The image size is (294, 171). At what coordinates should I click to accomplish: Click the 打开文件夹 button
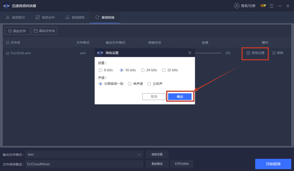pos(181,164)
